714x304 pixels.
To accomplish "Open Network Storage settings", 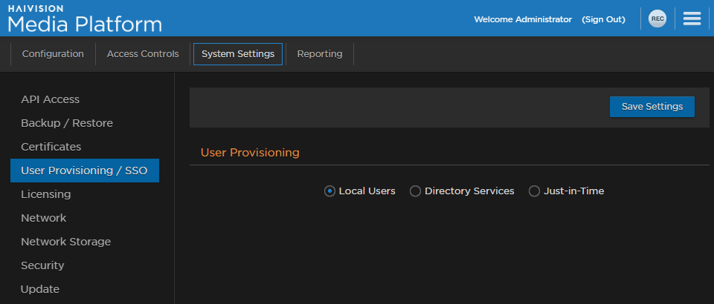I will [65, 242].
